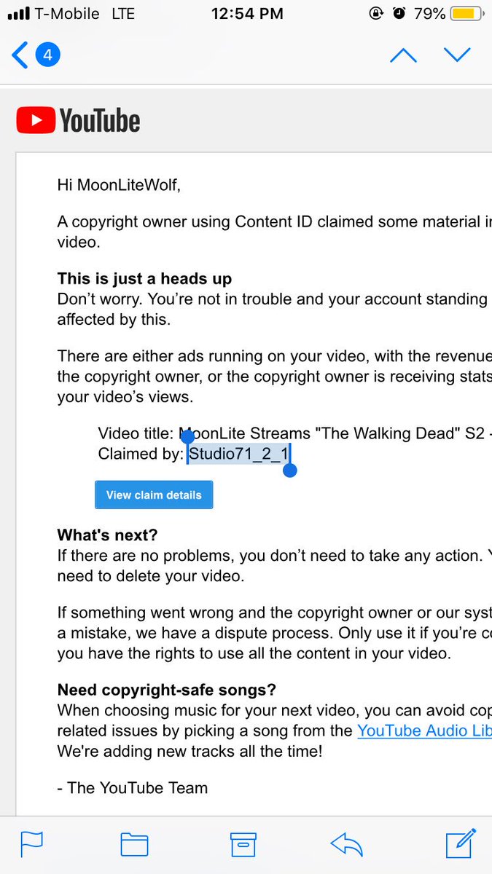Image resolution: width=492 pixels, height=874 pixels.
Task: Tap the 79% battery percentage text
Action: [x=429, y=14]
